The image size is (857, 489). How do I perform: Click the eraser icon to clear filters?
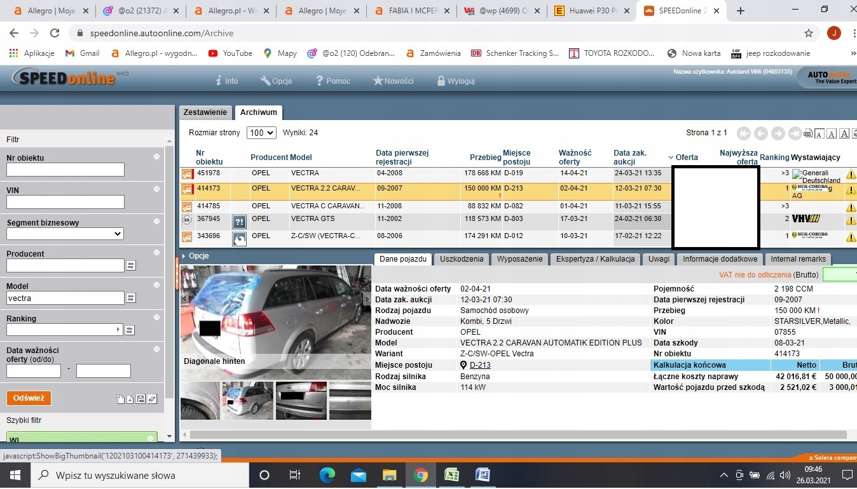pos(152,399)
